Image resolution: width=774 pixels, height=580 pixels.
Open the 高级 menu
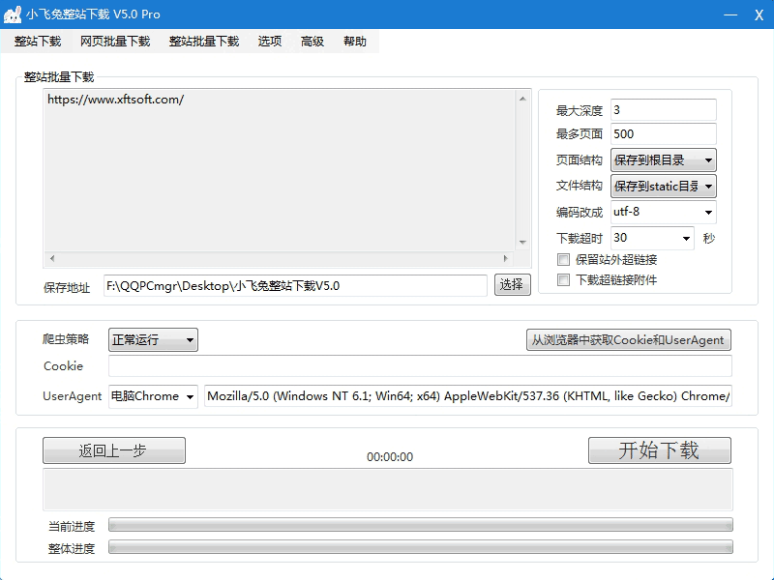313,42
